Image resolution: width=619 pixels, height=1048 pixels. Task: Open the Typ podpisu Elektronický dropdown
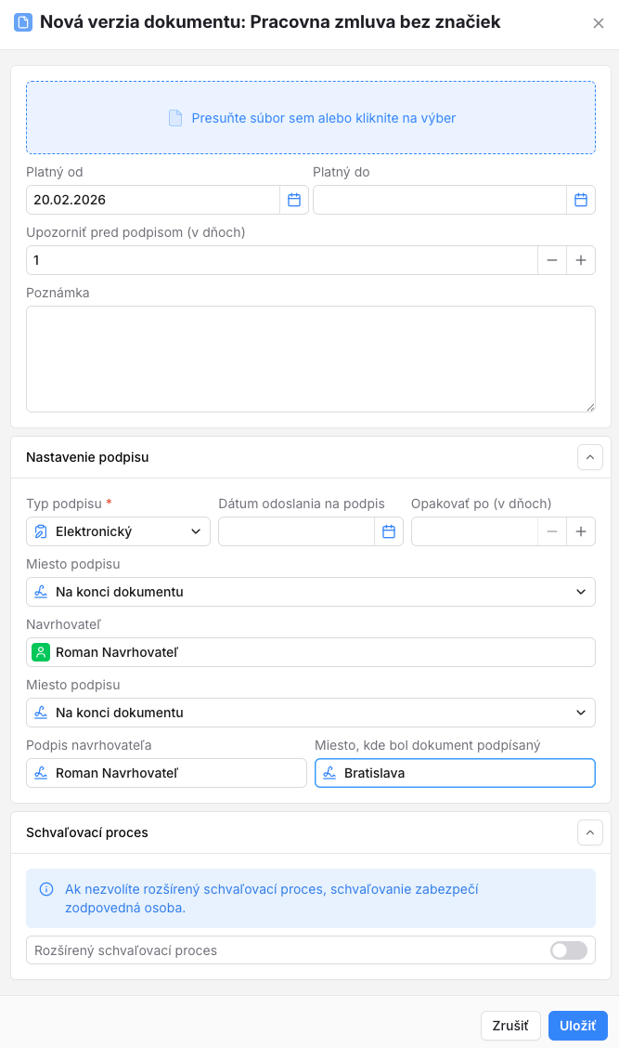(118, 531)
